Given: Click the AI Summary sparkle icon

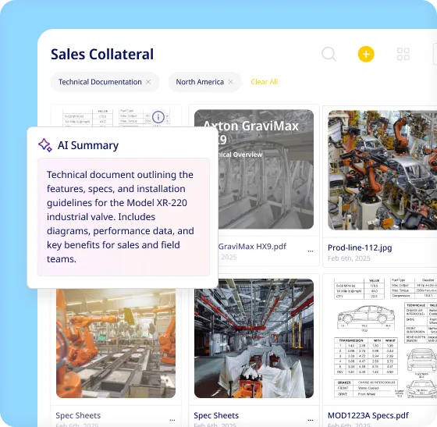Looking at the screenshot, I should click(45, 145).
